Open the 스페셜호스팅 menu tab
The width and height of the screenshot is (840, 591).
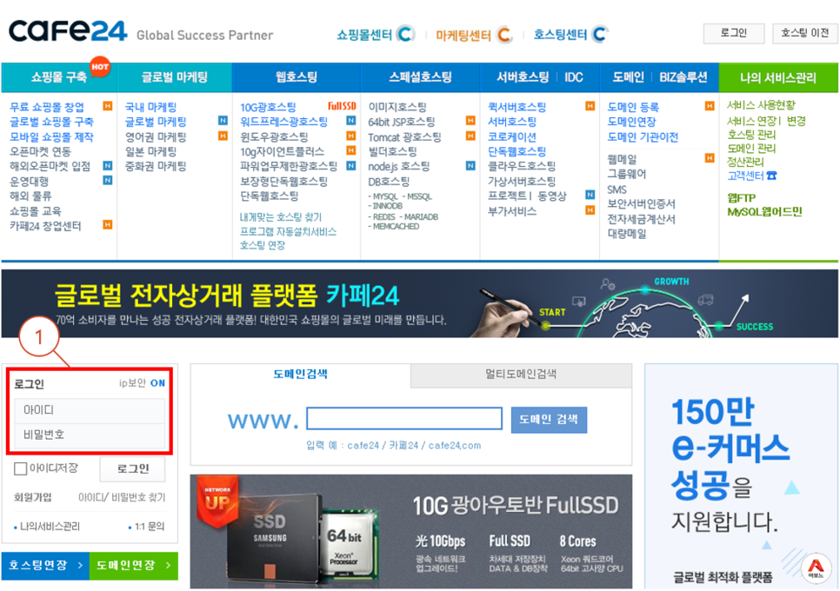(421, 77)
